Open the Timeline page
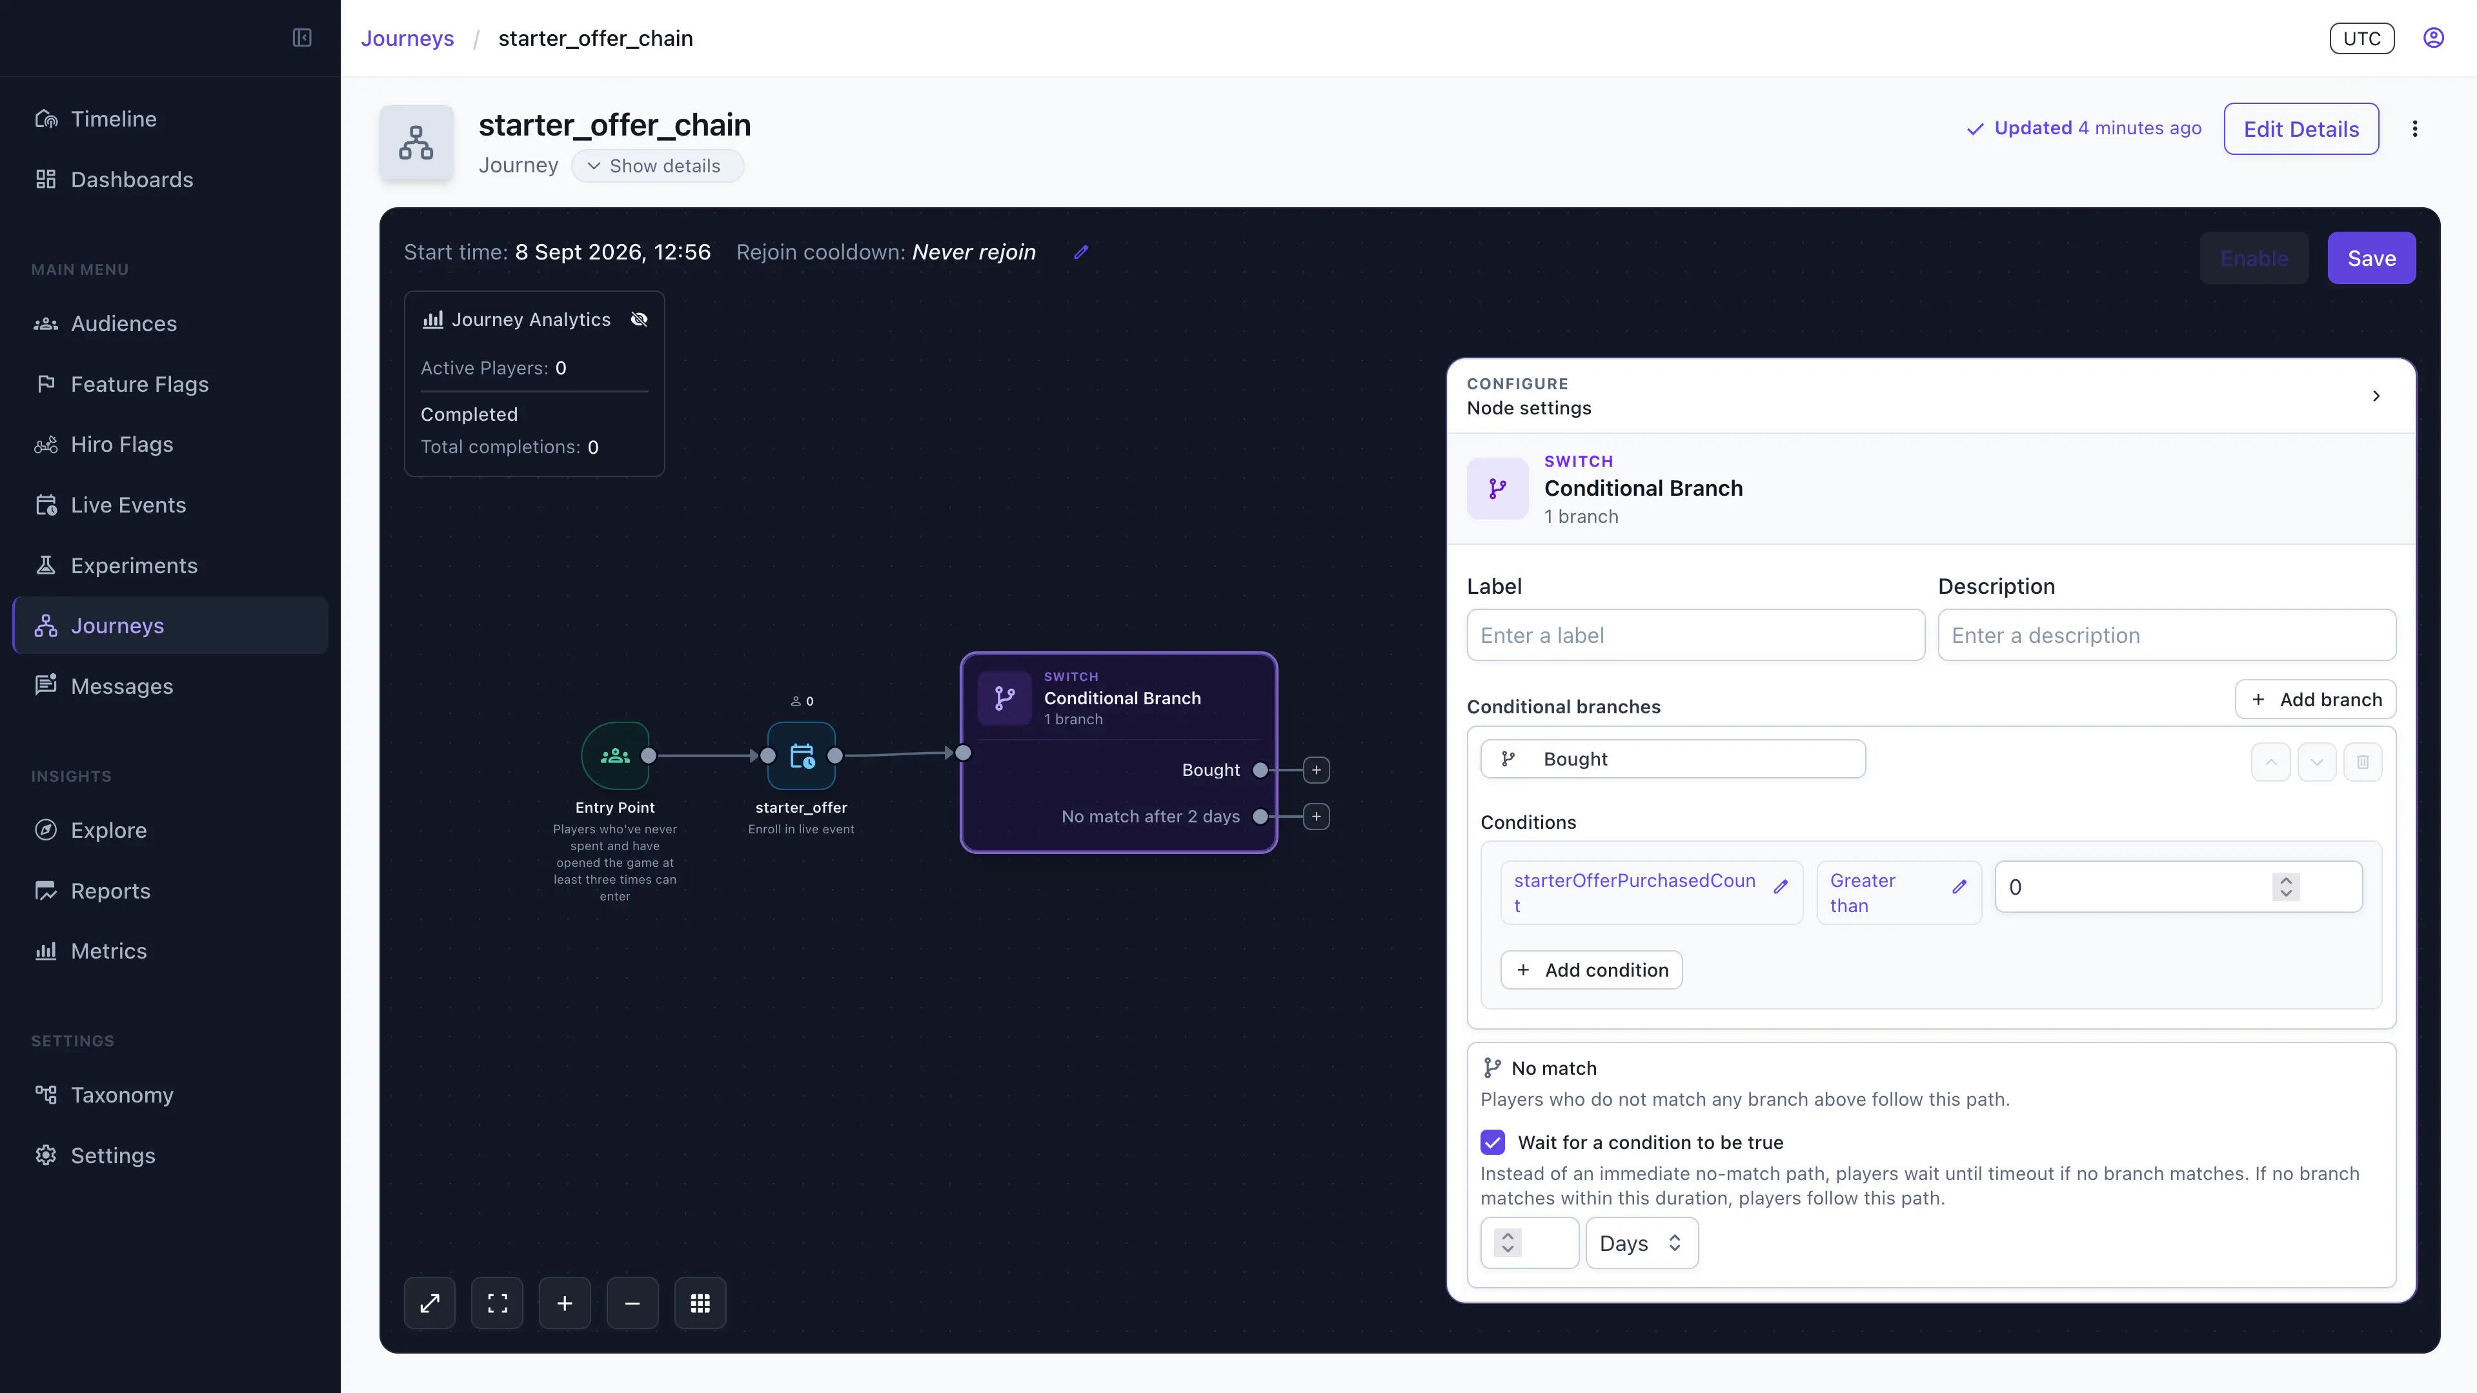Viewport: 2477px width, 1393px height. [x=170, y=118]
